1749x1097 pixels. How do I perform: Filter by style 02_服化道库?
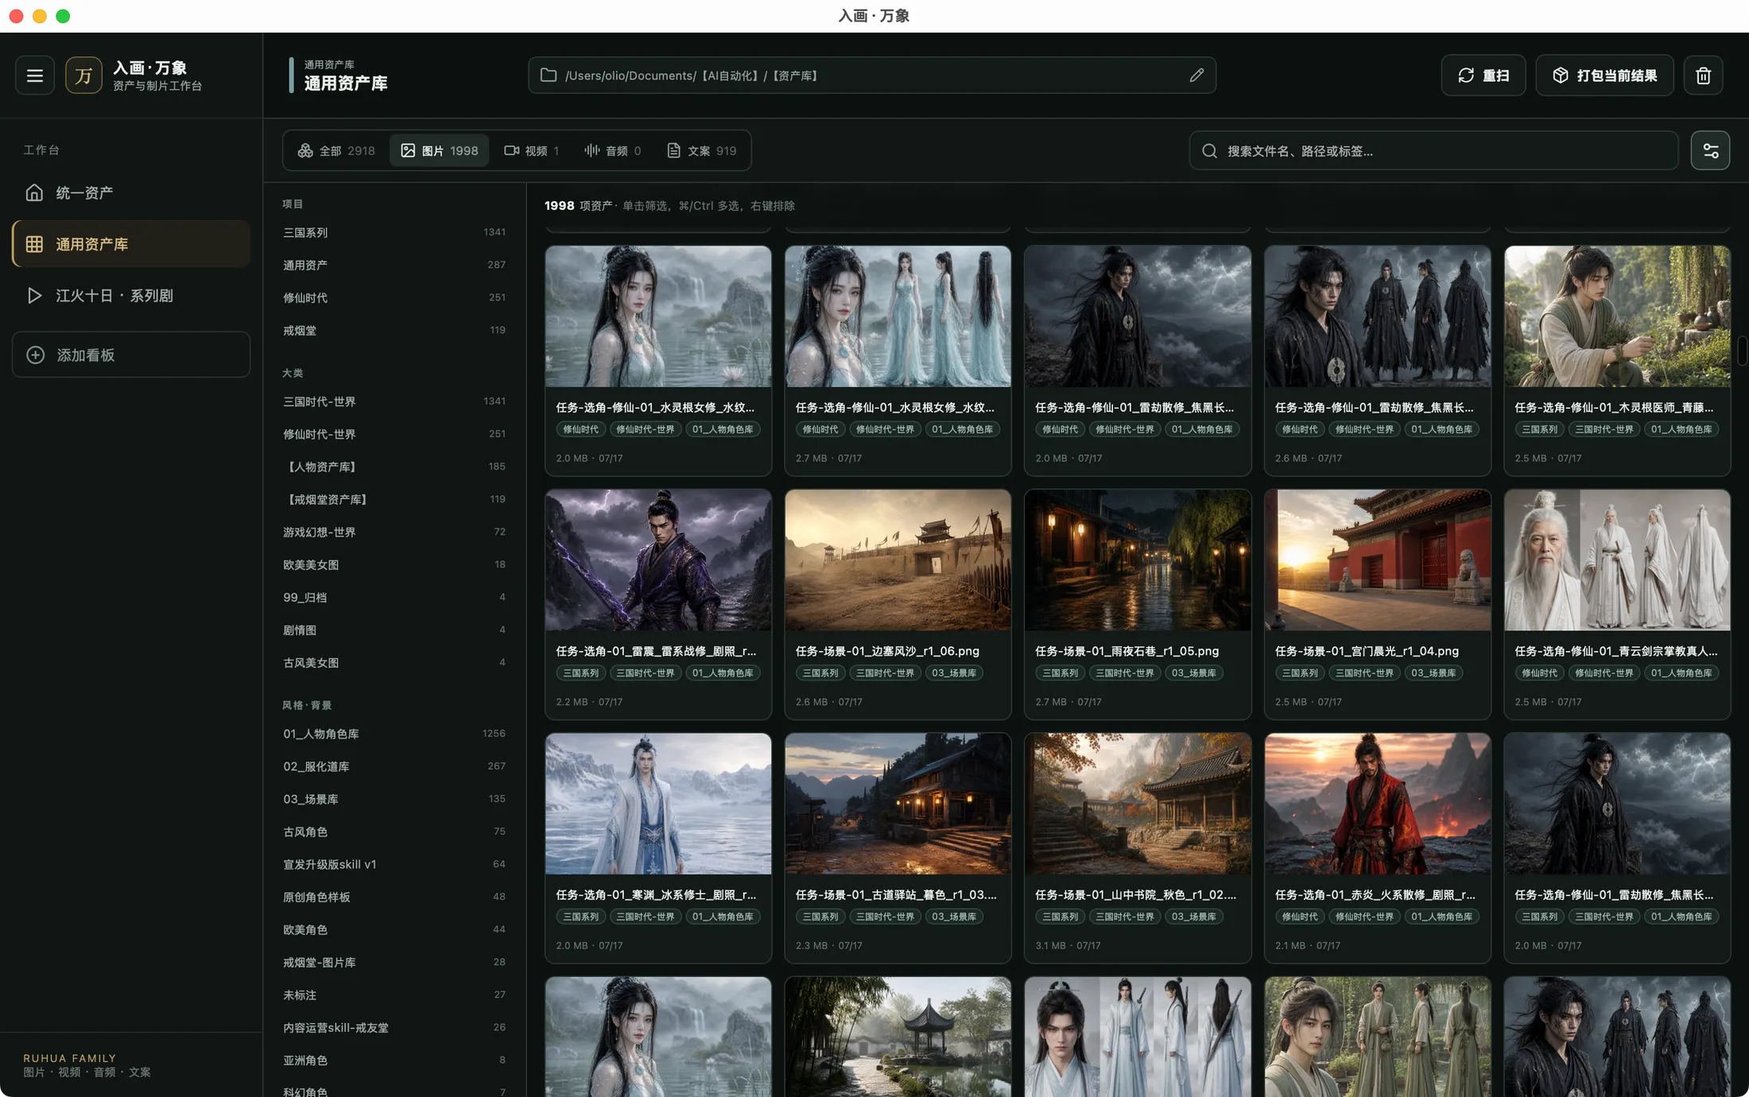(394, 766)
